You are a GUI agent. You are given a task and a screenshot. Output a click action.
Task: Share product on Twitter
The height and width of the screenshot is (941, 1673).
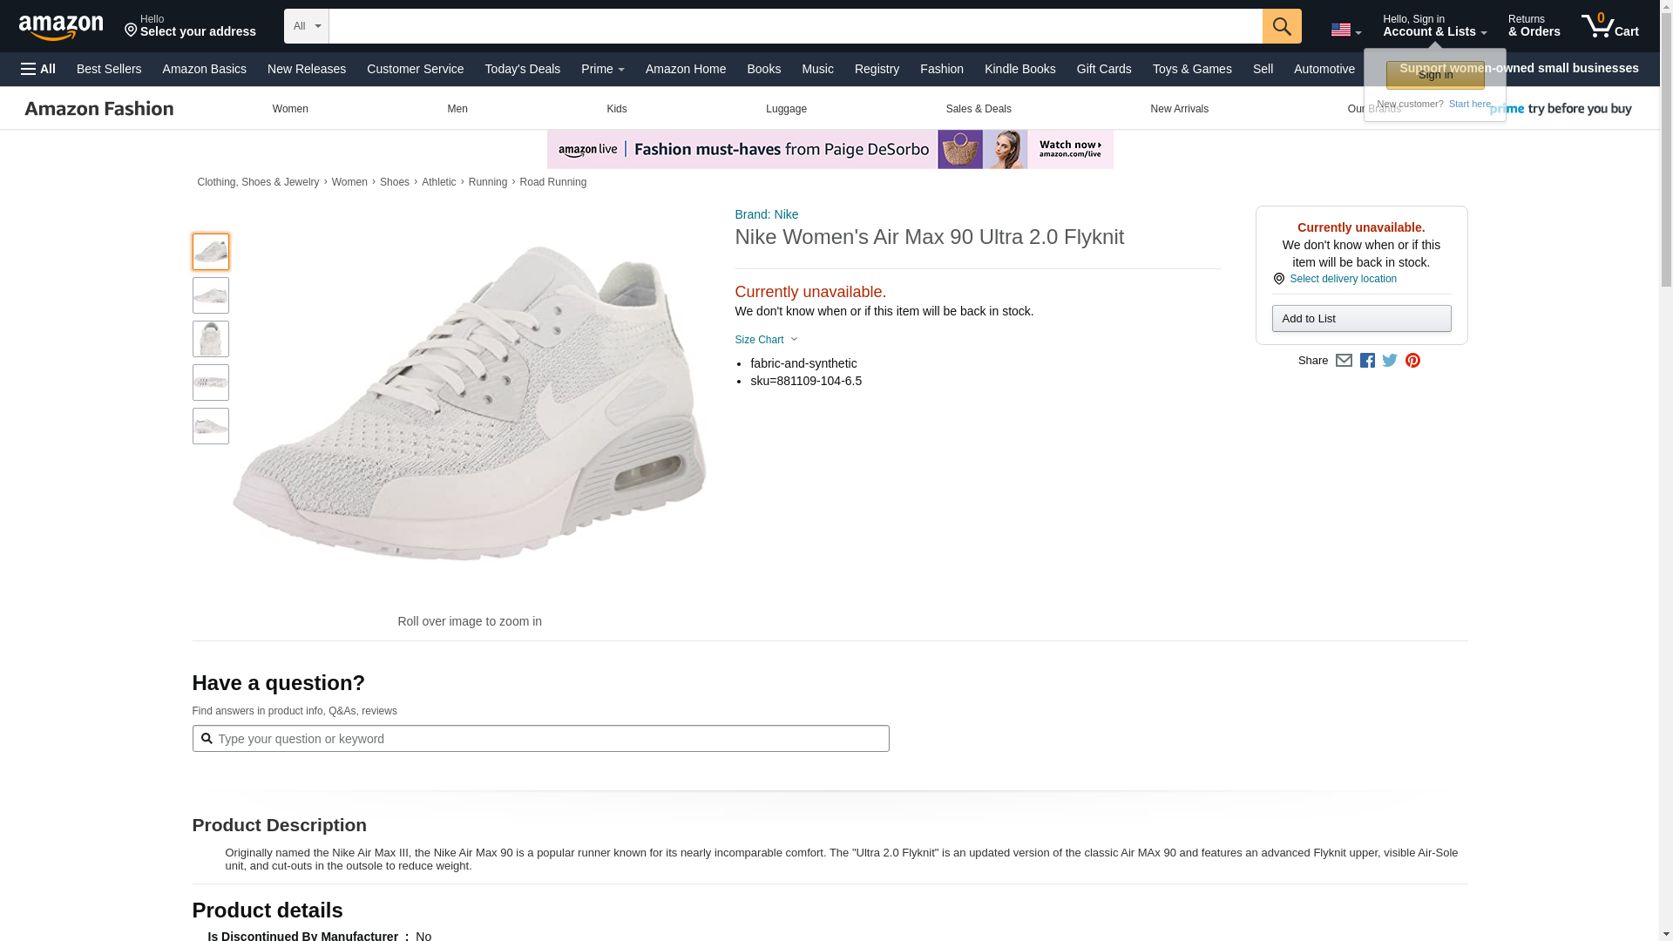pos(1390,361)
